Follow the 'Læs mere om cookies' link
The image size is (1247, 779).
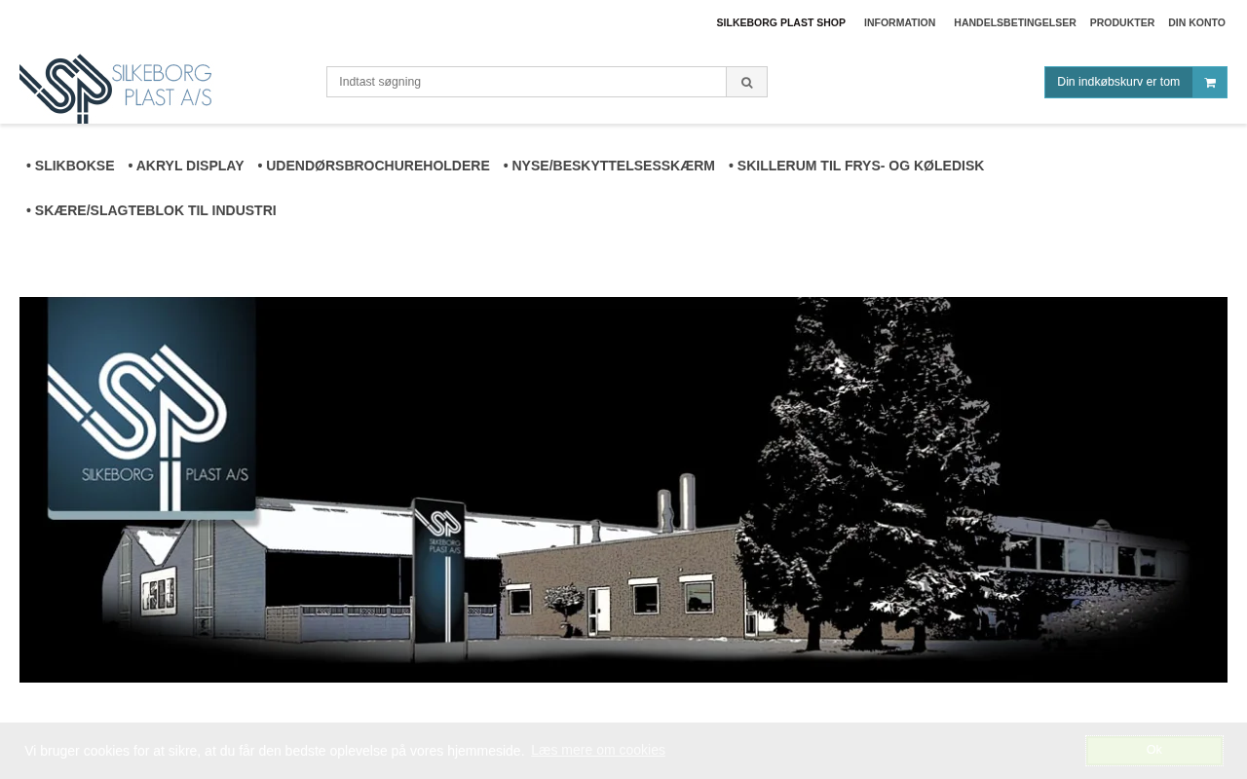[x=598, y=750]
